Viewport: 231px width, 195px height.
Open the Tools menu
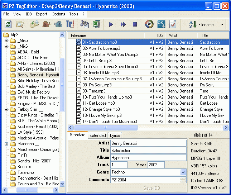[74, 14]
